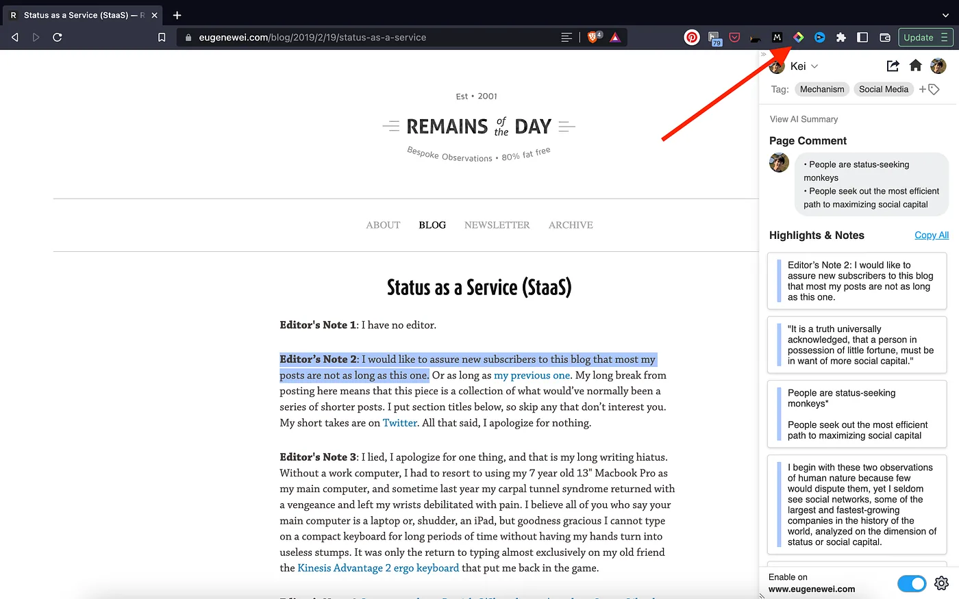This screenshot has width=959, height=599.
Task: Click the 'Tag:' label
Action: [x=780, y=89]
